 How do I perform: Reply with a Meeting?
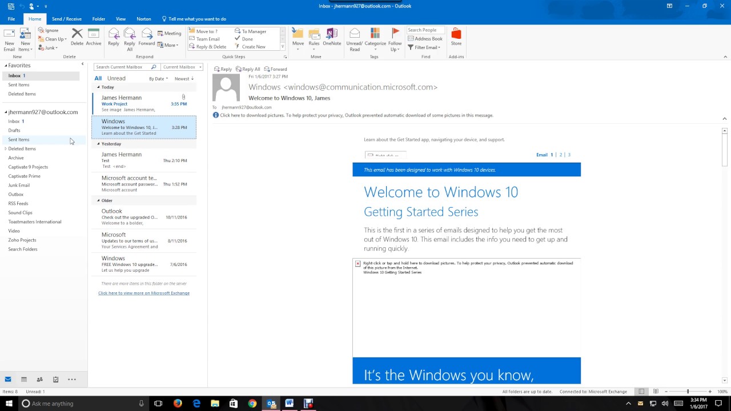[169, 33]
